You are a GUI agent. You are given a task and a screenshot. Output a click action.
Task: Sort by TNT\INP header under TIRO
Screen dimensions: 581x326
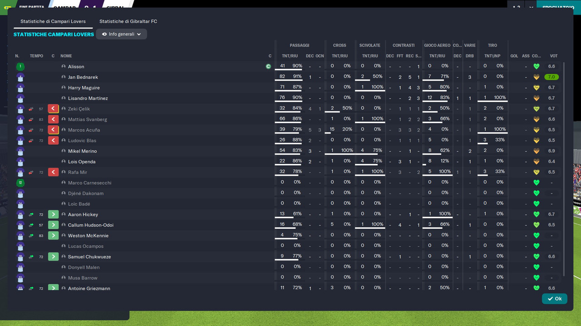pyautogui.click(x=492, y=56)
